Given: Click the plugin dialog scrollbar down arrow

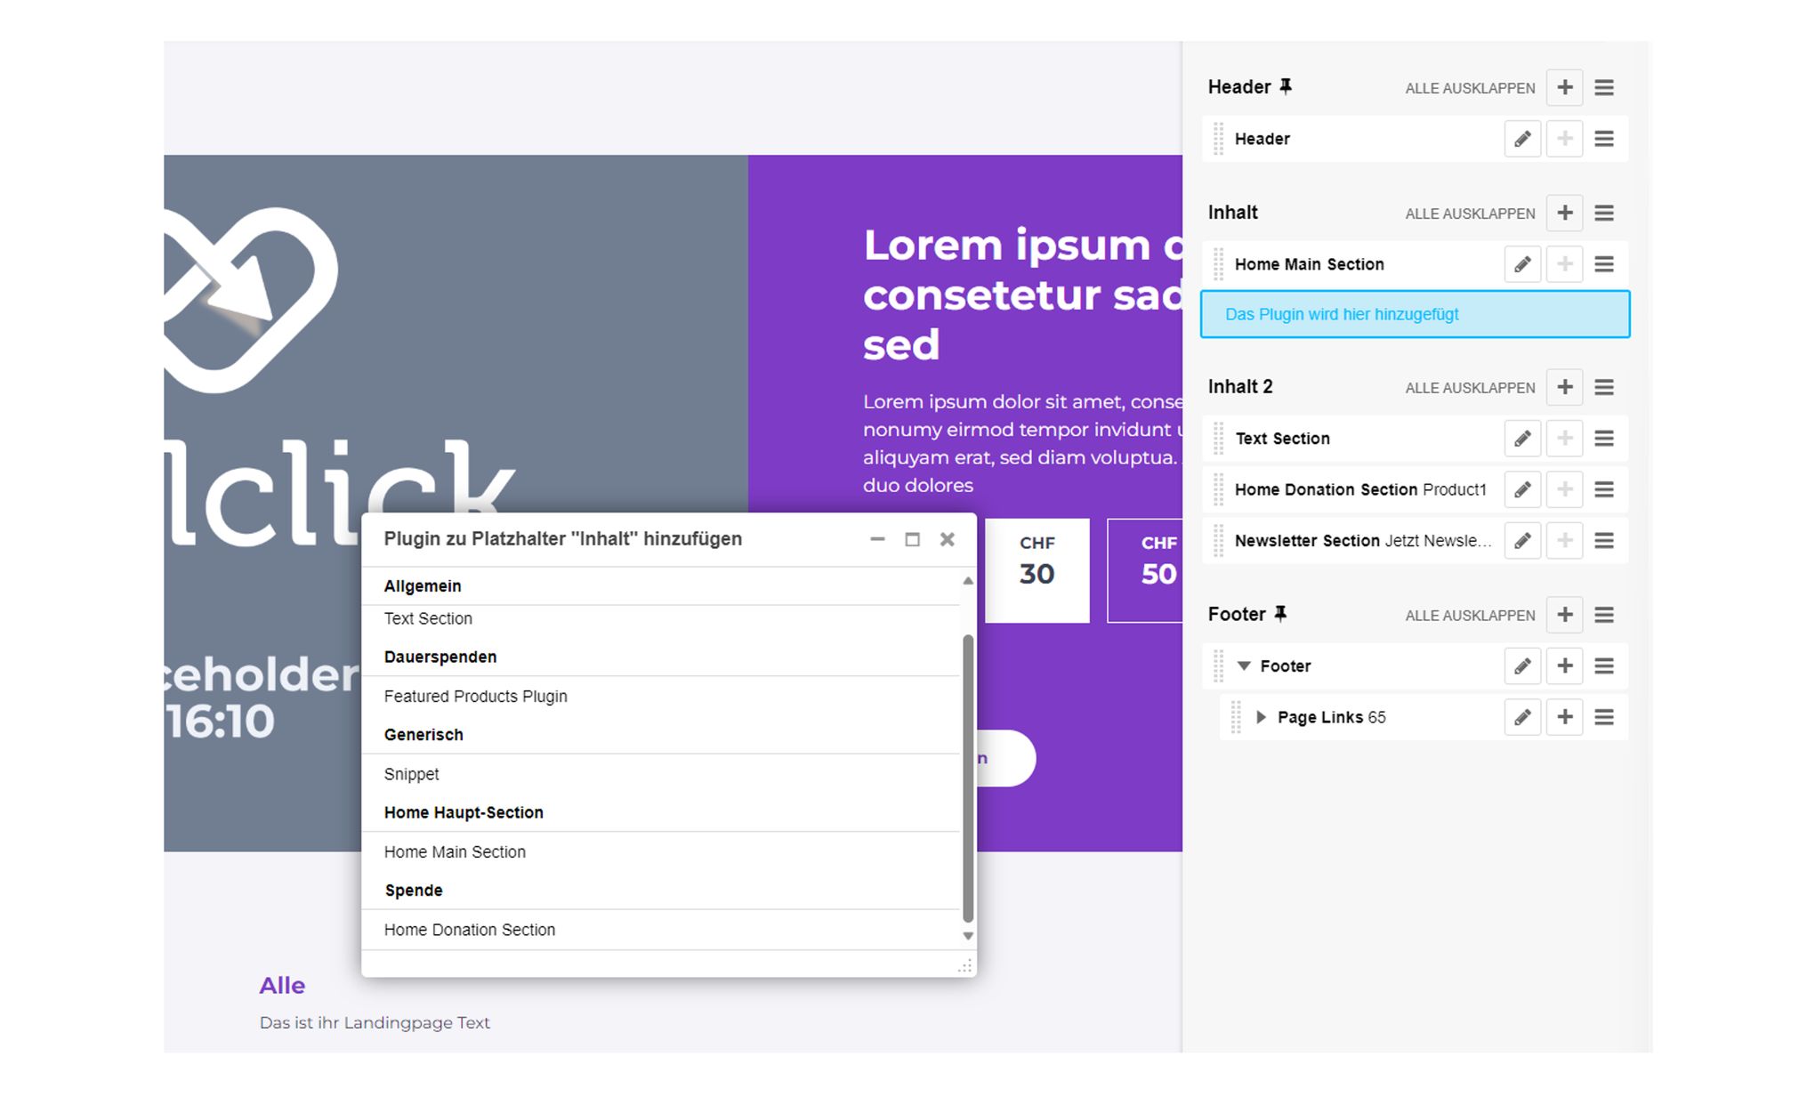Looking at the screenshot, I should pyautogui.click(x=968, y=936).
